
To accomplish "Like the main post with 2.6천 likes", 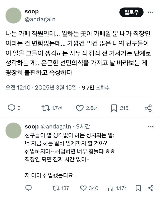I will coord(80,108).
